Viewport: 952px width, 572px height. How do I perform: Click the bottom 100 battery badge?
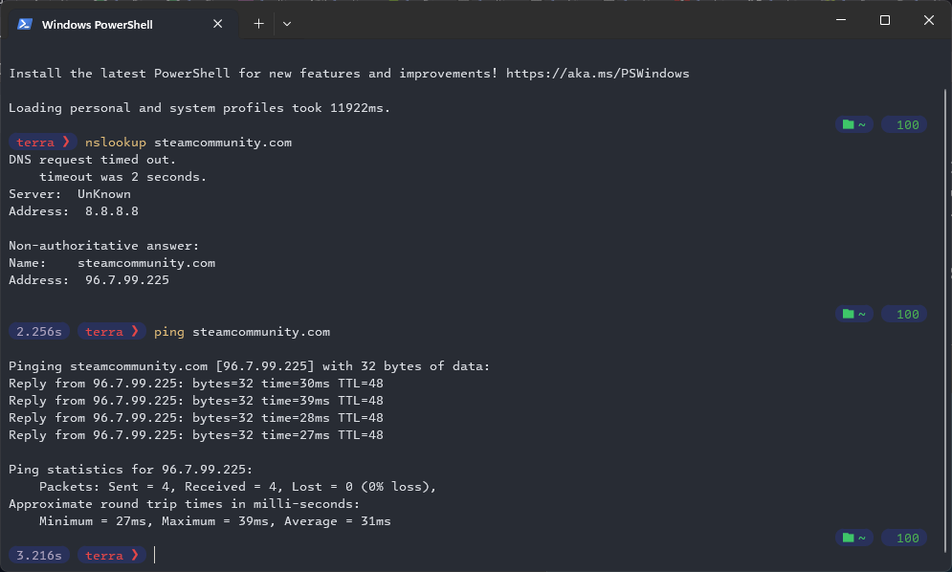click(905, 538)
